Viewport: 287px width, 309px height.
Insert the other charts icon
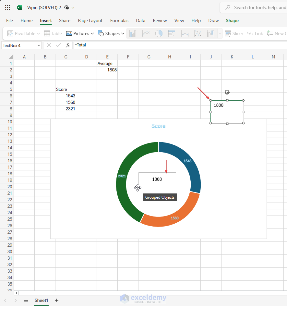[210, 33]
